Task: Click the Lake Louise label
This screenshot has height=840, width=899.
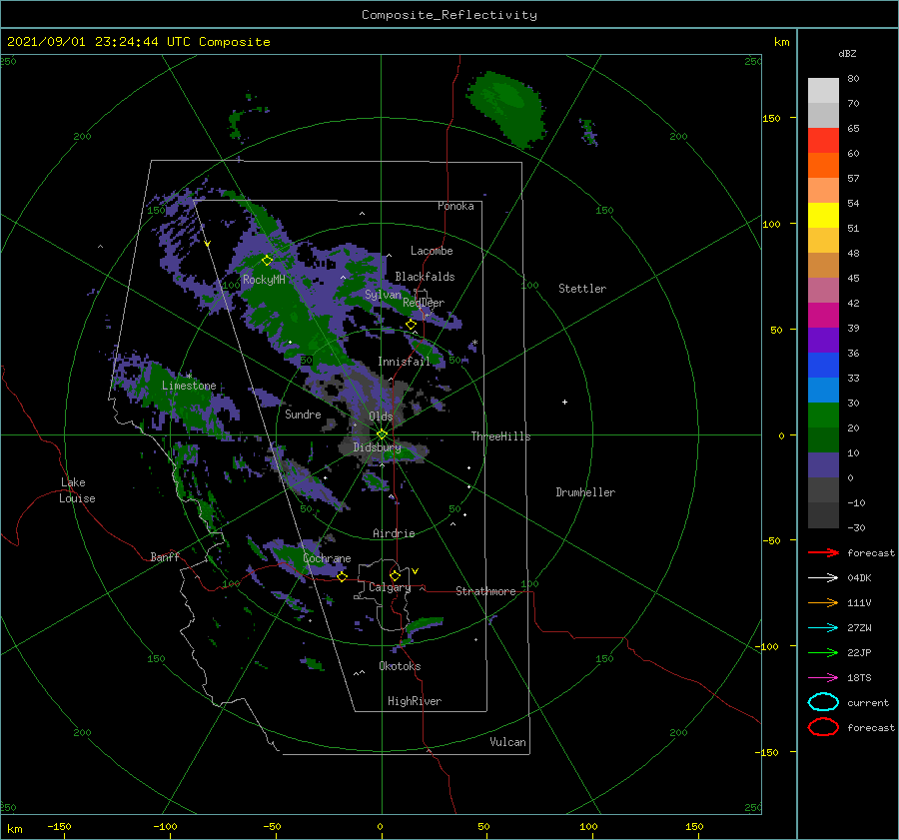Action: point(77,490)
